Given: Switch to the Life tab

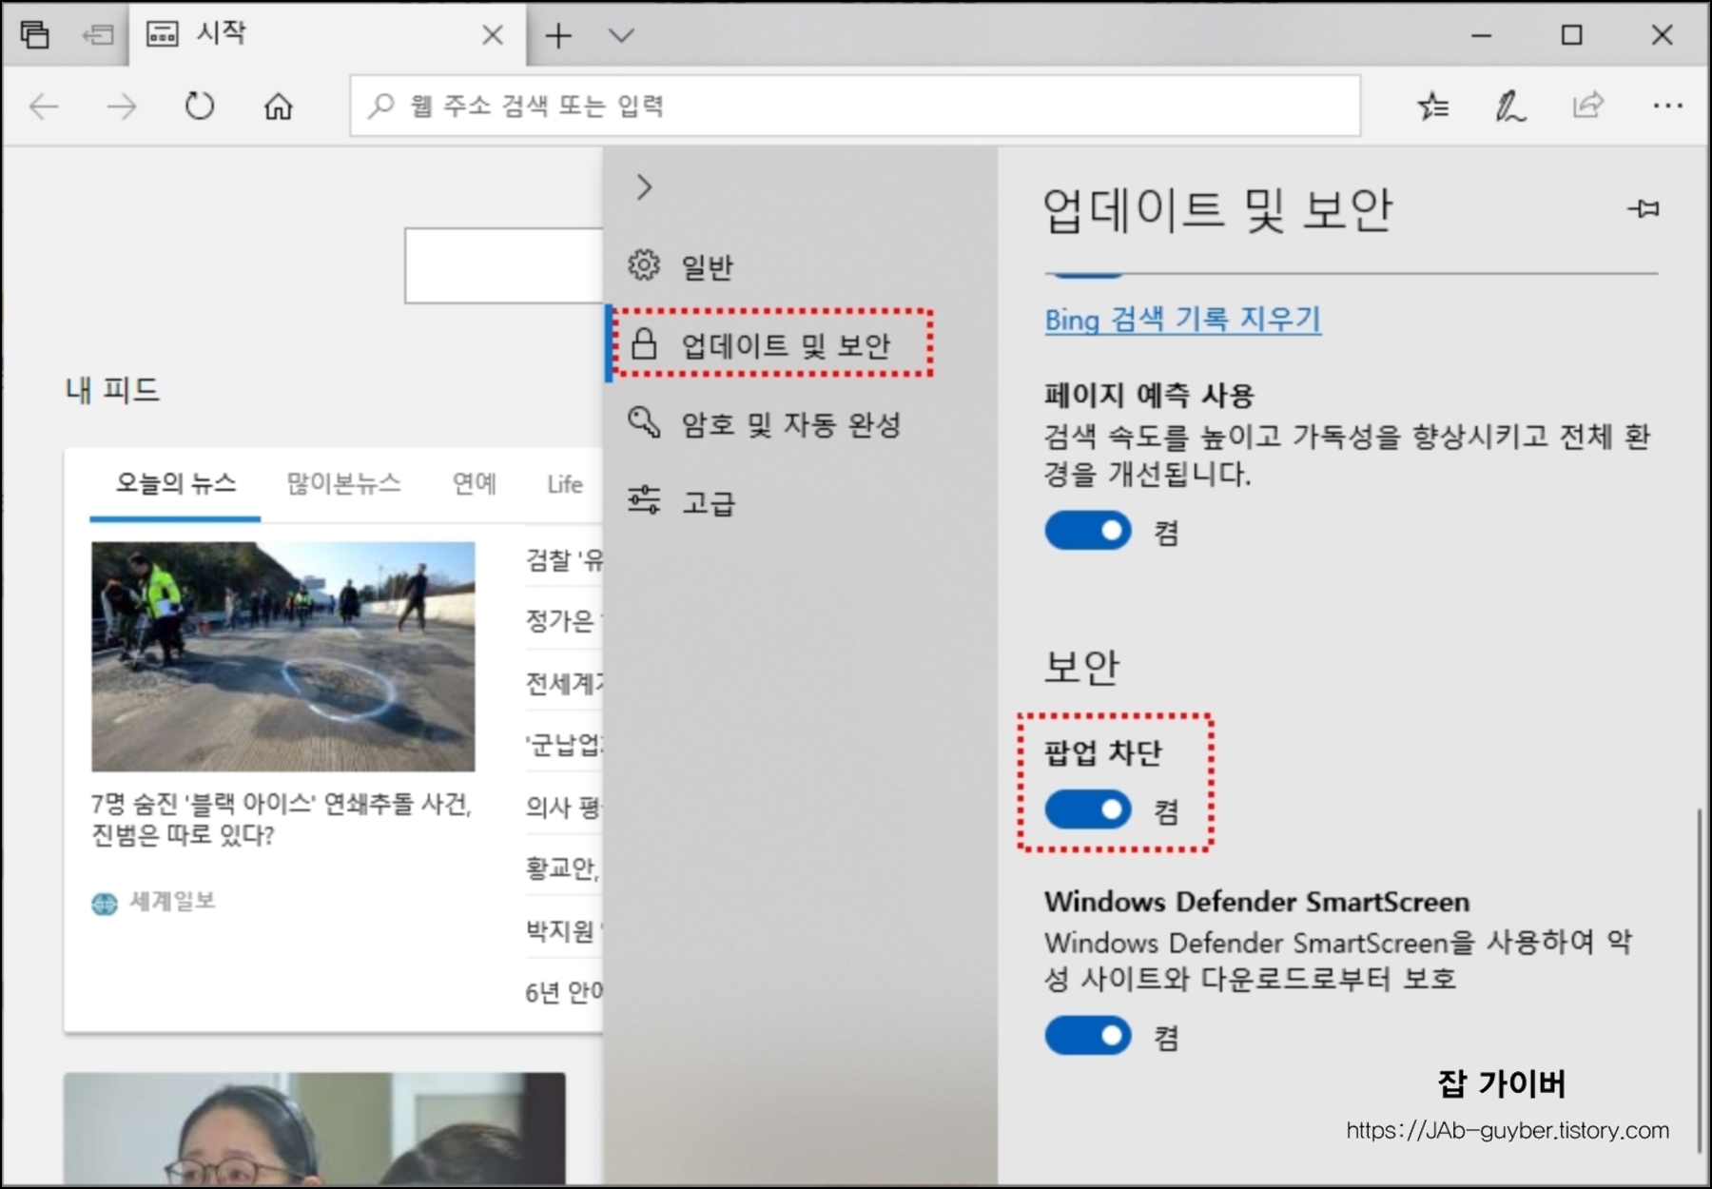Looking at the screenshot, I should pos(565,484).
